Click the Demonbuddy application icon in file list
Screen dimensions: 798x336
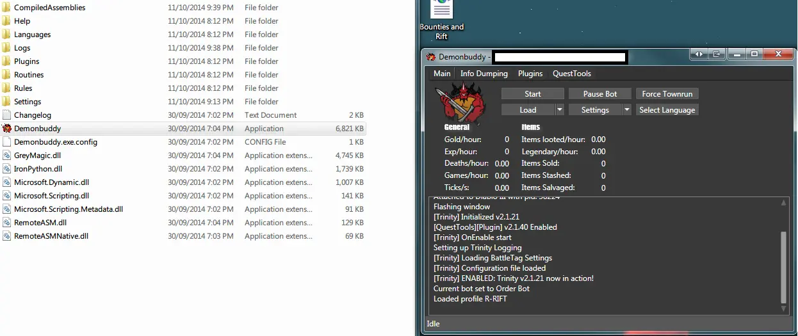point(7,129)
